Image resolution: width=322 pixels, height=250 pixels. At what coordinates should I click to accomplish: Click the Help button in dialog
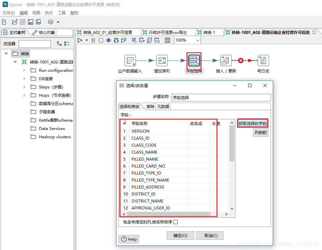pos(129,239)
